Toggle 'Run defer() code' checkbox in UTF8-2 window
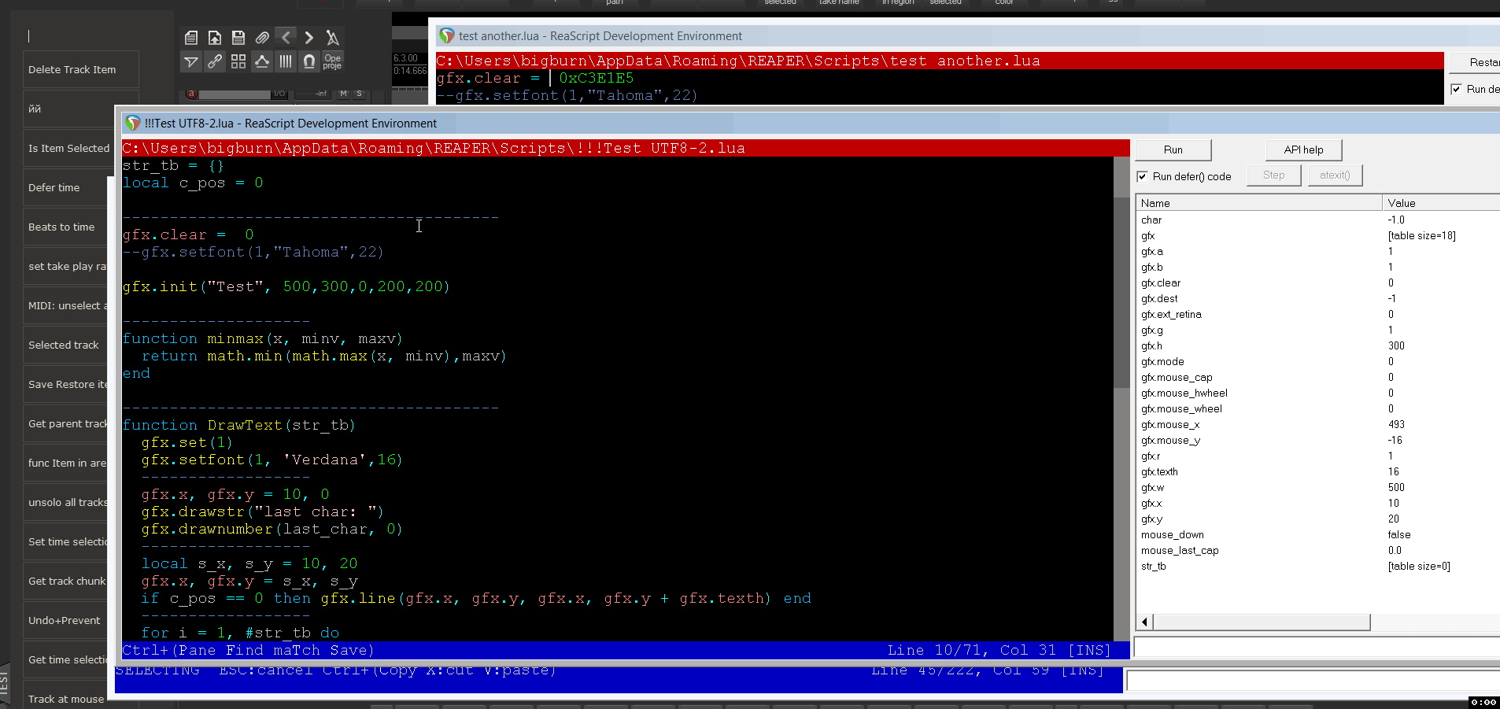Image resolution: width=1500 pixels, height=709 pixels. (1143, 176)
